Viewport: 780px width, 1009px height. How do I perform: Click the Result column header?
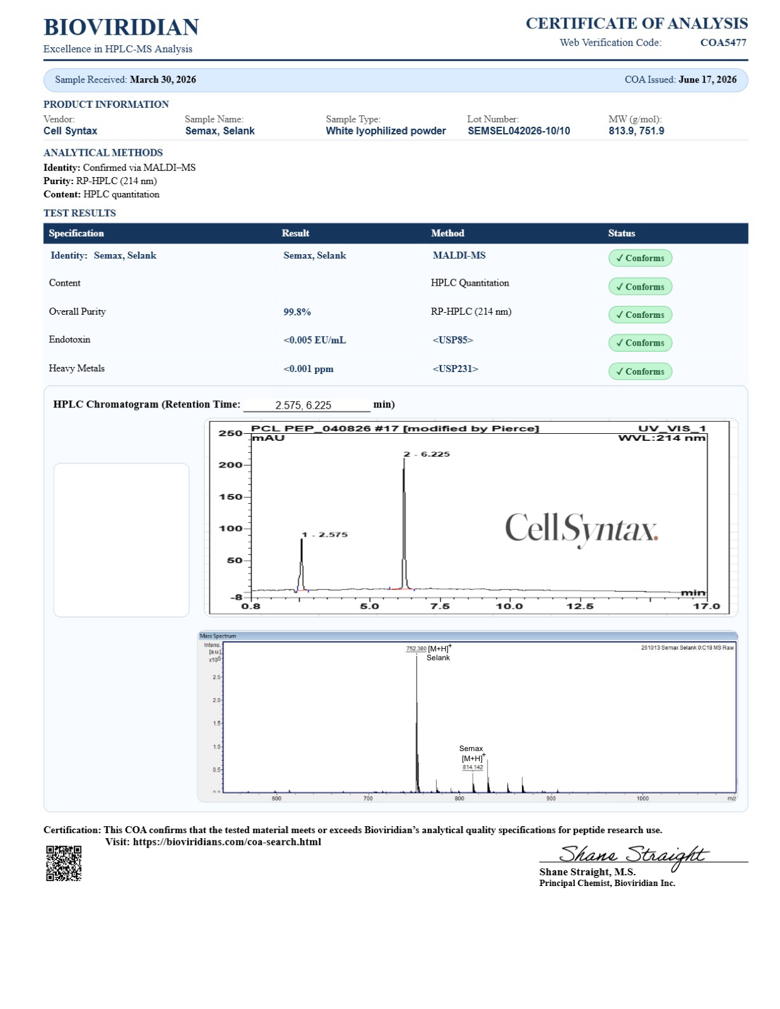click(x=295, y=233)
